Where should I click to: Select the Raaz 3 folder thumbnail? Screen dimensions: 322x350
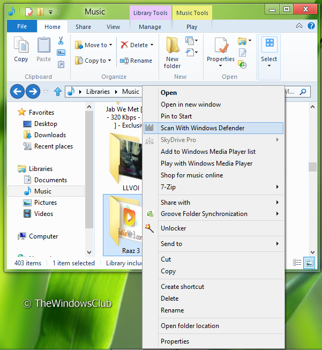click(x=125, y=221)
